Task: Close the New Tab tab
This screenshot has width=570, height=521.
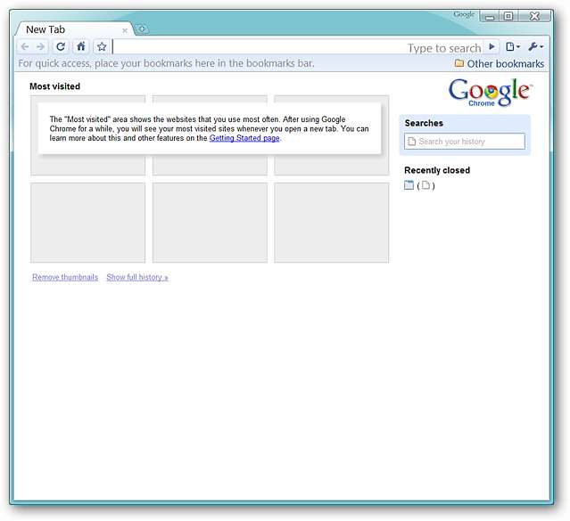Action: tap(125, 30)
